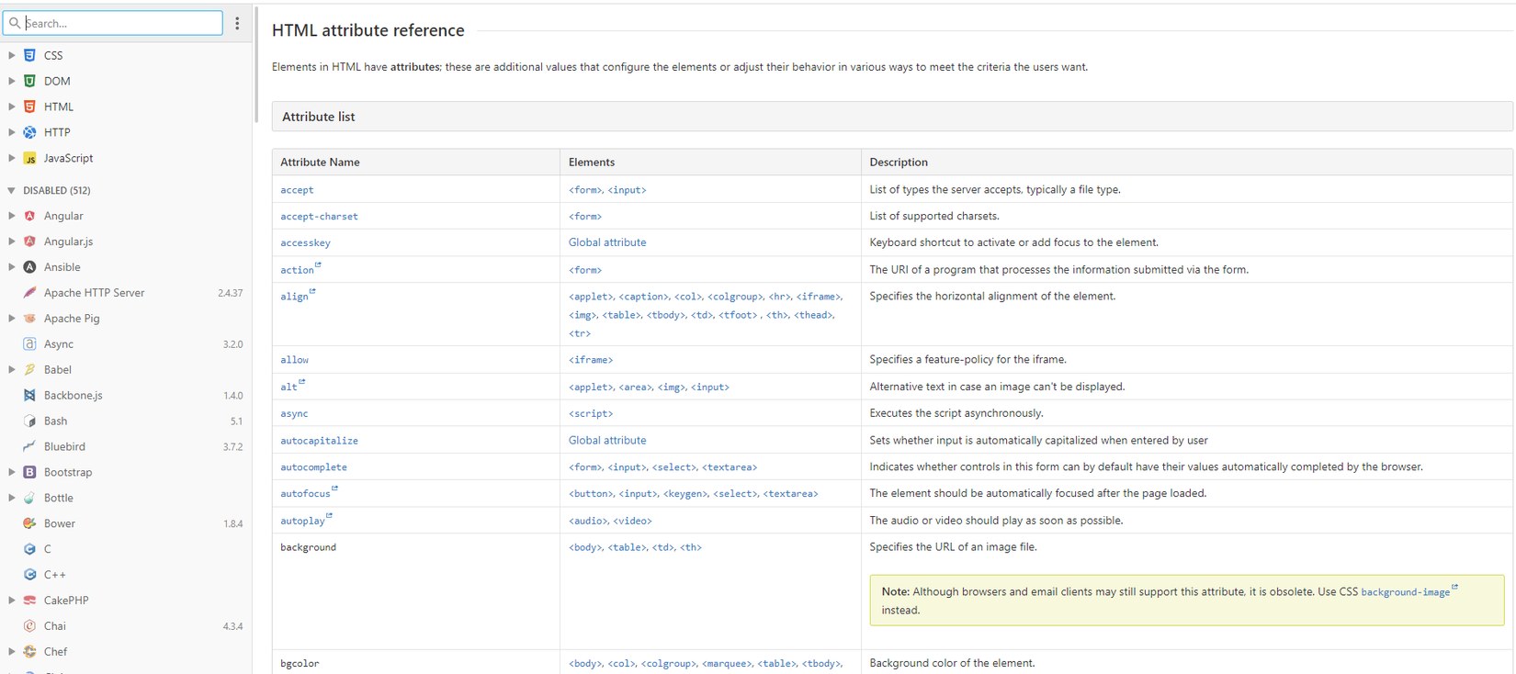Expand the Ansible docs arrow

pyautogui.click(x=12, y=267)
